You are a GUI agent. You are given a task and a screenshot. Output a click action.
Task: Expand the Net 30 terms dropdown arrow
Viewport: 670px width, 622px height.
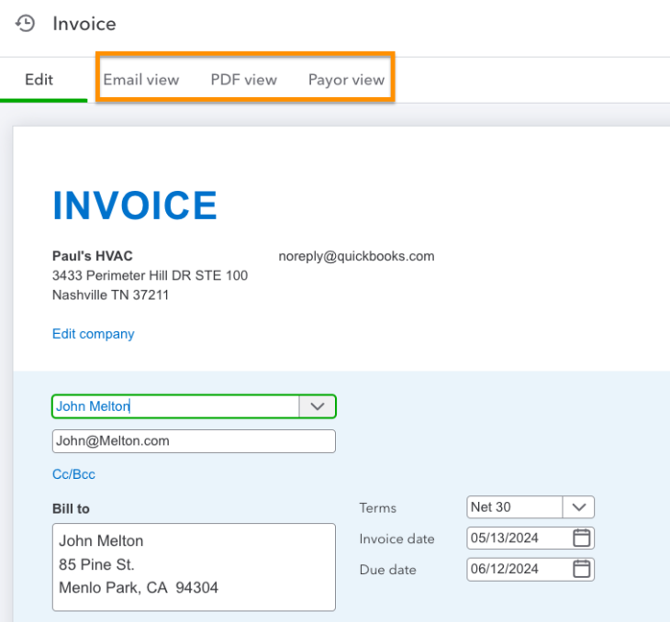pos(578,507)
